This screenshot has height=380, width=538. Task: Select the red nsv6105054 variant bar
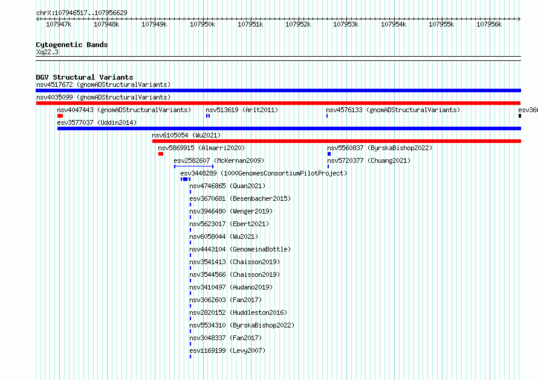pos(337,141)
